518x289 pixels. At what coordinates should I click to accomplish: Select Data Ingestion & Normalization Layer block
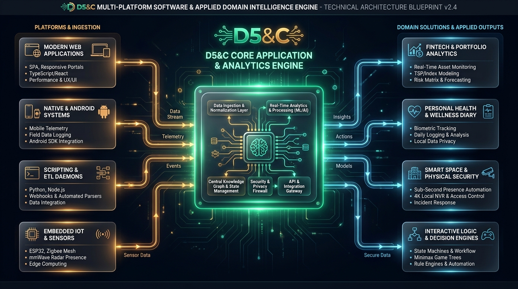(x=229, y=108)
